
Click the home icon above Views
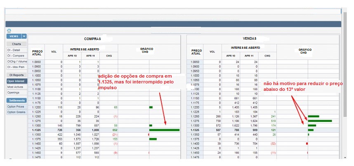(9, 31)
